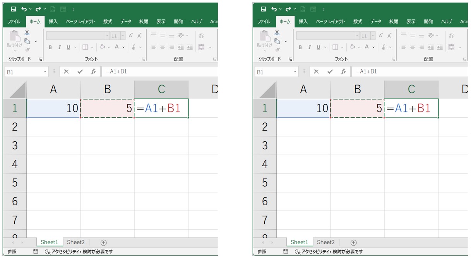This screenshot has width=471, height=258.
Task: Click Insert Function fx icon in left window
Action: [x=93, y=72]
